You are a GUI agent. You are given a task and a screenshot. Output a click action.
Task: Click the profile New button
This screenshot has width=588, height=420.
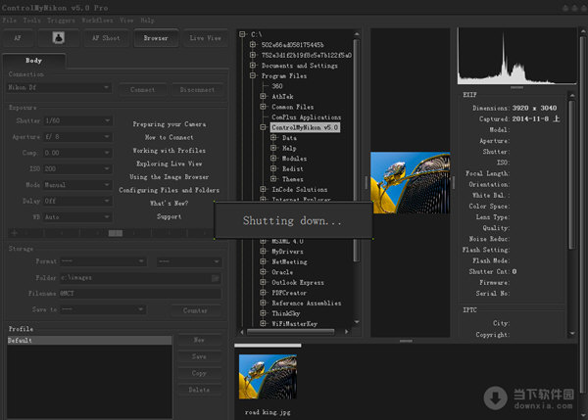coord(199,340)
